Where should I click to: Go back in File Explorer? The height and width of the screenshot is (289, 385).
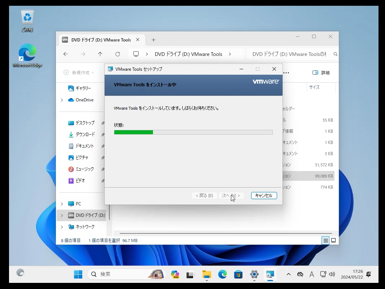66,54
